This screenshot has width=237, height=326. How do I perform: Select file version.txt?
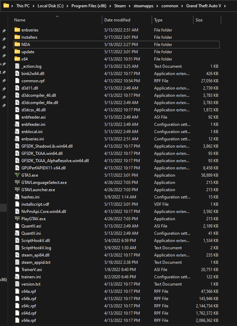116,284
